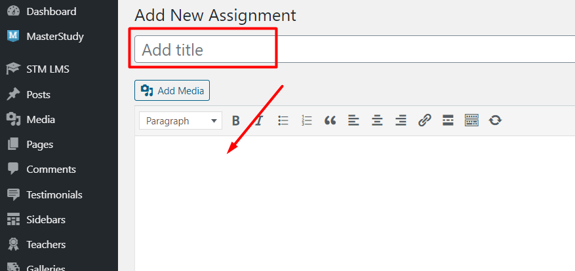Toggle the toolbar toggle (kitchen sink) icon
575x271 pixels.
pyautogui.click(x=471, y=120)
